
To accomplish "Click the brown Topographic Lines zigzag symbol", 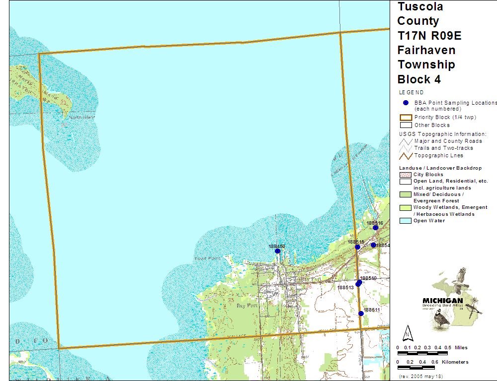I will (406, 156).
